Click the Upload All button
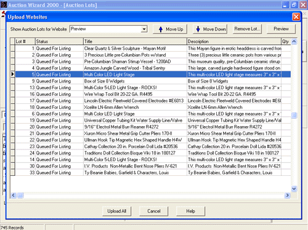The image size is (308, 230). point(117,211)
